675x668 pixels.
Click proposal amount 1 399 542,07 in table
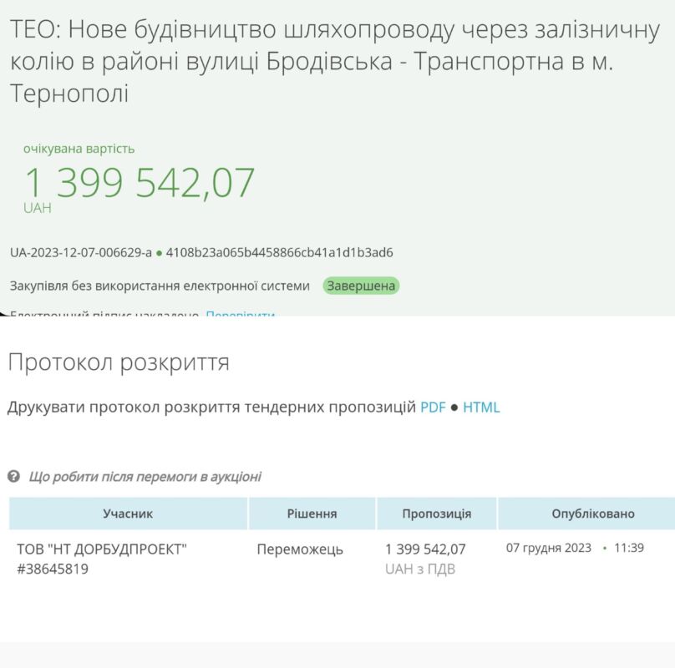425,549
